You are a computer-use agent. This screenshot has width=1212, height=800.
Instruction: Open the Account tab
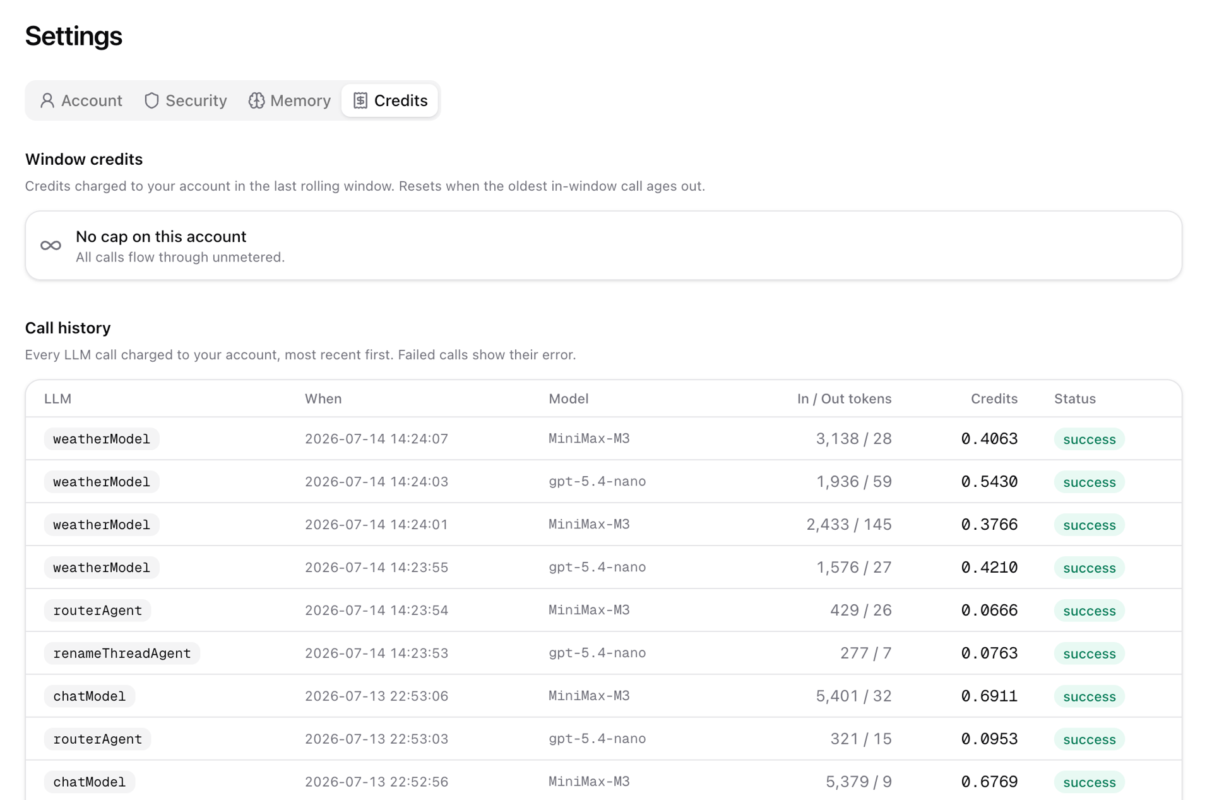point(81,100)
